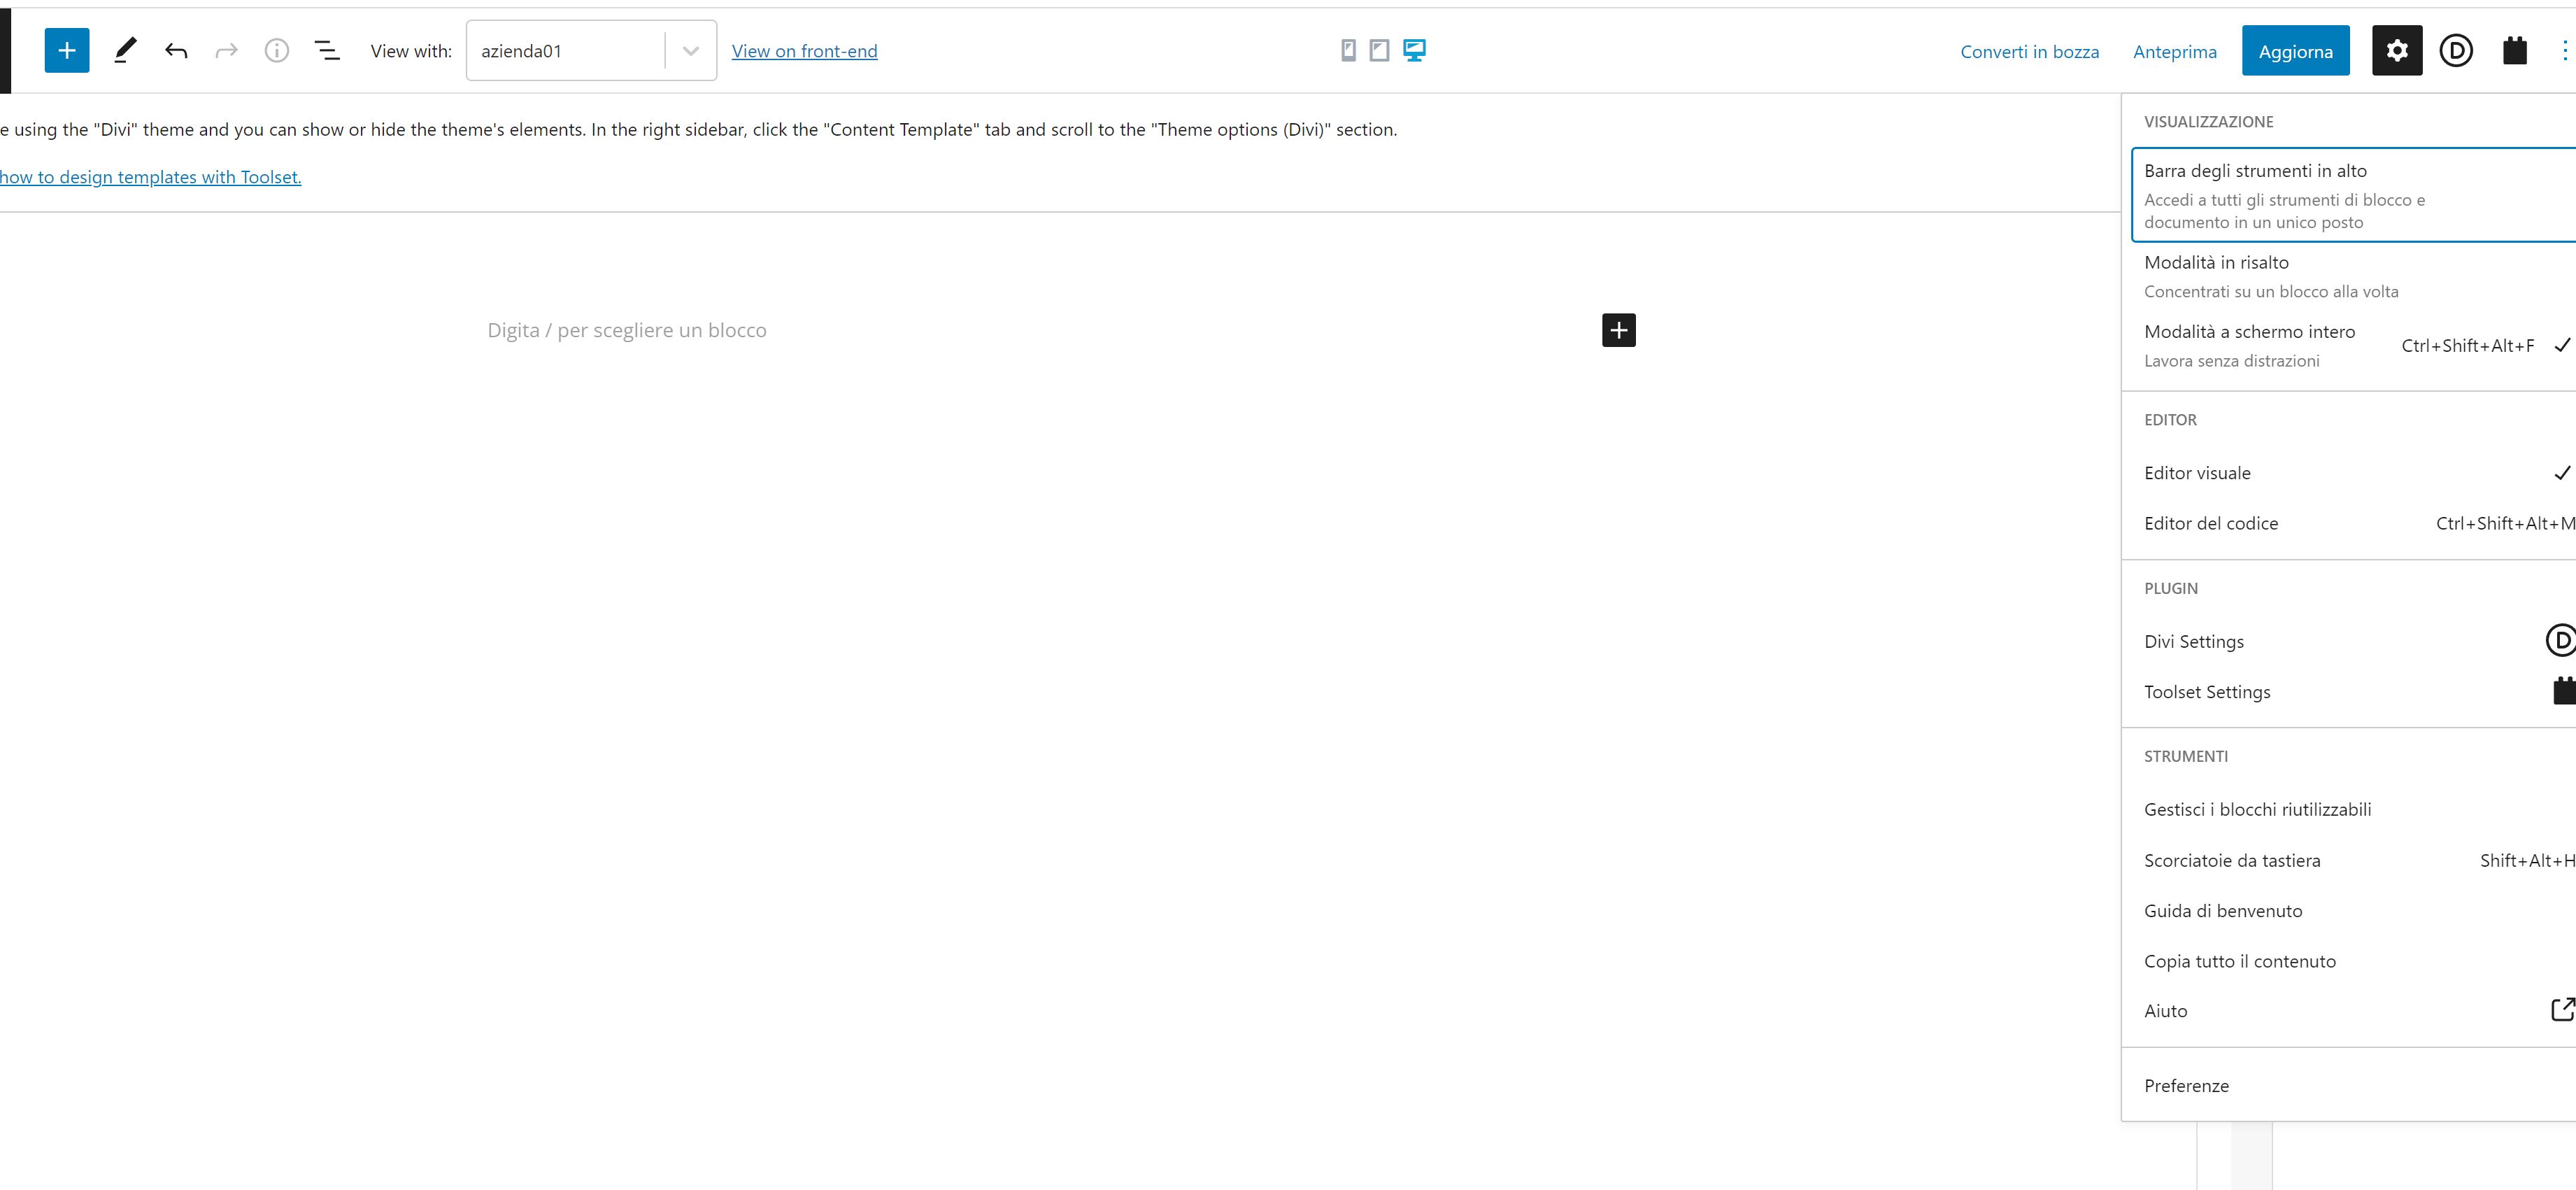Switch to phone preview icon
Viewport: 2576px width, 1190px height.
1348,50
